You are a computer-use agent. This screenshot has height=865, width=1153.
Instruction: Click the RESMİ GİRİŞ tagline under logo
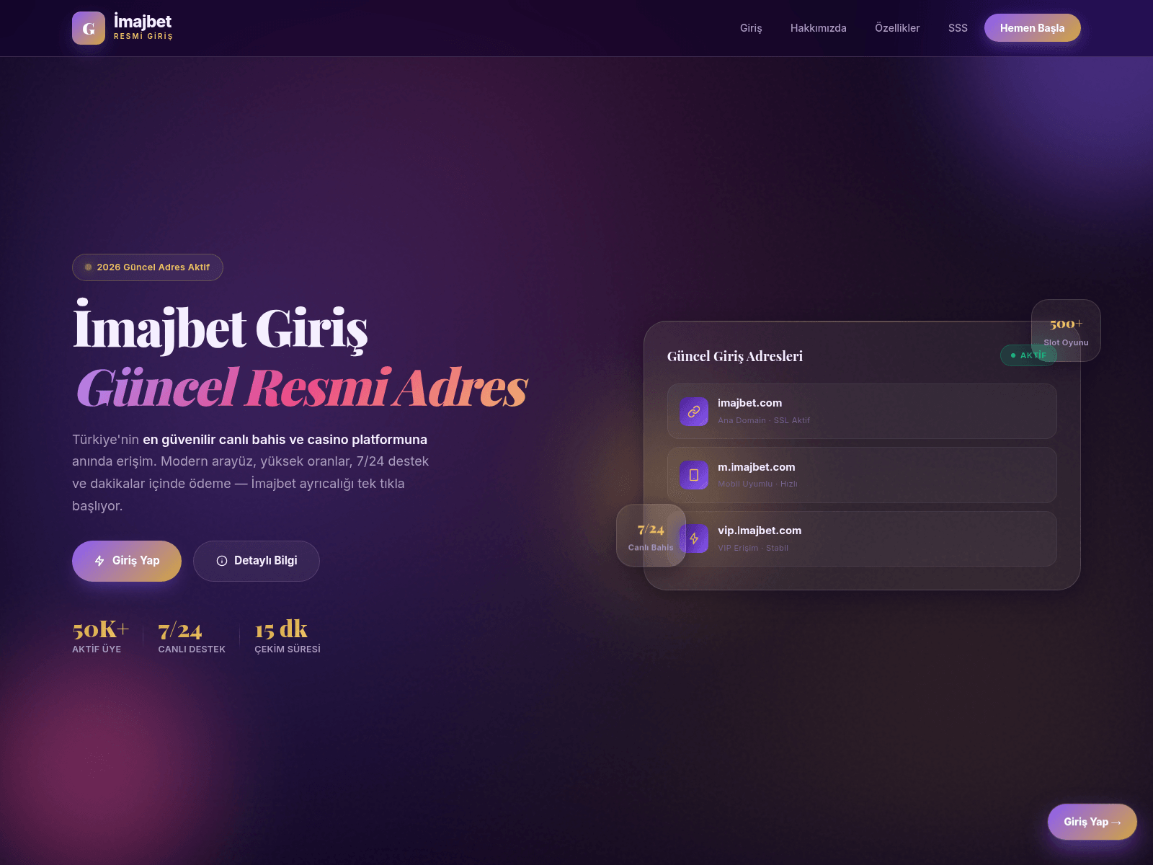click(143, 36)
